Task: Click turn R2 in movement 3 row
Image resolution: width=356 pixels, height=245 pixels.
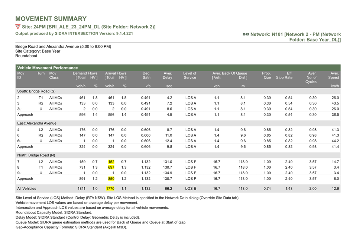Action: [41, 103]
